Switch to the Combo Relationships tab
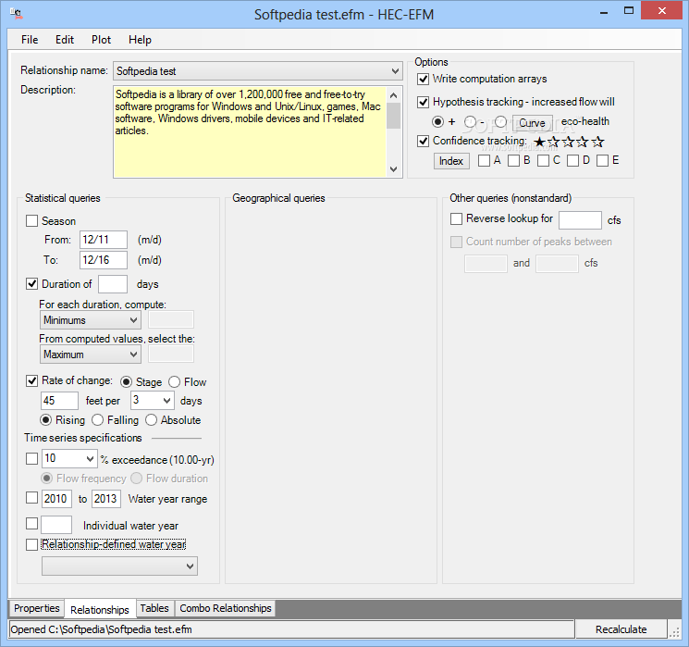689x647 pixels. coord(226,608)
